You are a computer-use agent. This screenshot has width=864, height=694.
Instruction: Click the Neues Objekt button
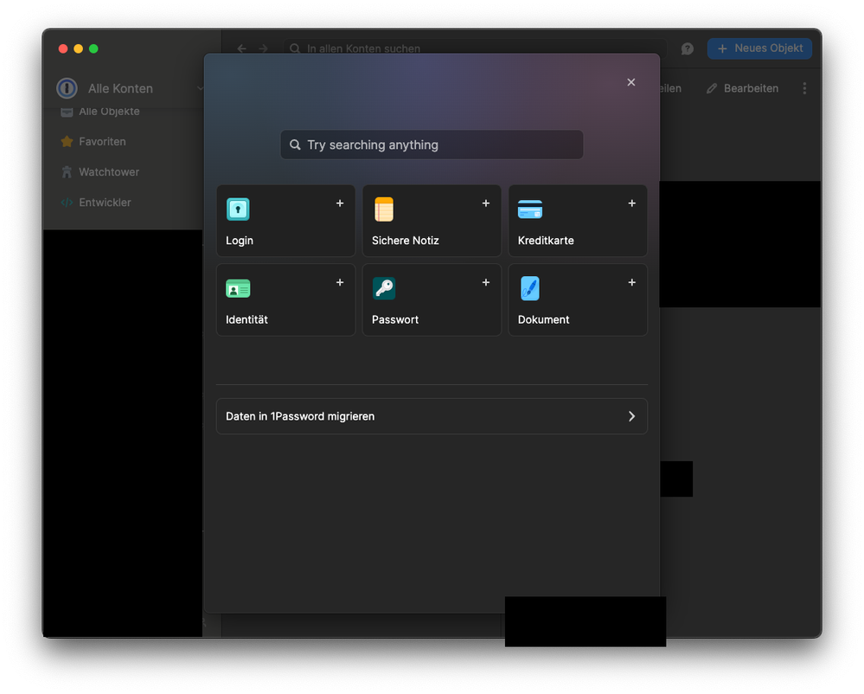click(x=760, y=48)
